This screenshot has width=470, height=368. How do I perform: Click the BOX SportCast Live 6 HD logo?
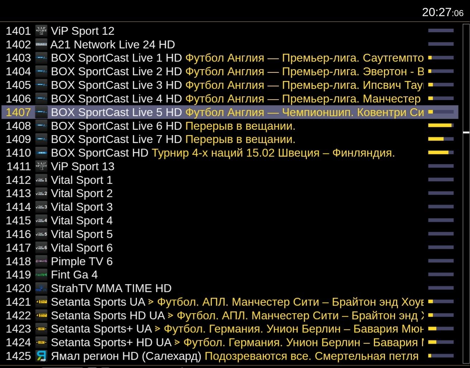pos(41,126)
